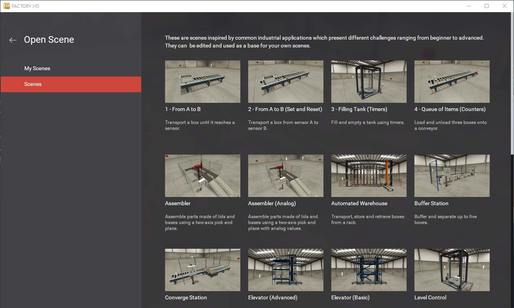Click the '3 - Filling Tank (Timers)' title
The width and height of the screenshot is (514, 308).
point(359,109)
